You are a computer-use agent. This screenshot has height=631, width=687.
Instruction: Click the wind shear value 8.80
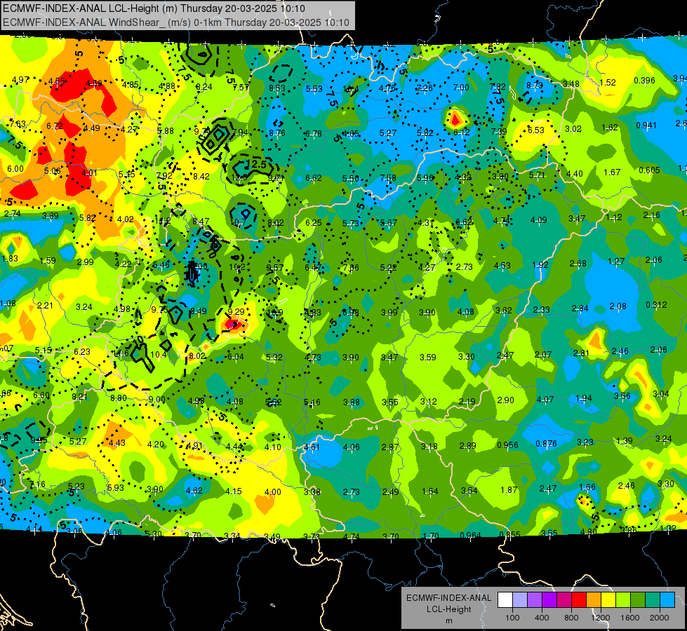[119, 398]
